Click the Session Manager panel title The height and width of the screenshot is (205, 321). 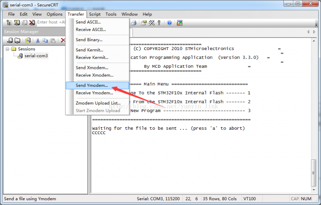[x=21, y=32]
